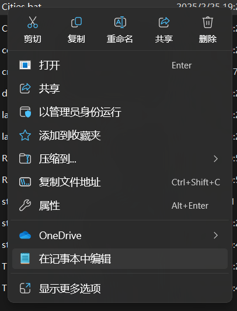Screen dimensions: 237x311
Task: Click the trash delete icon (删除)
Action: pos(208,22)
